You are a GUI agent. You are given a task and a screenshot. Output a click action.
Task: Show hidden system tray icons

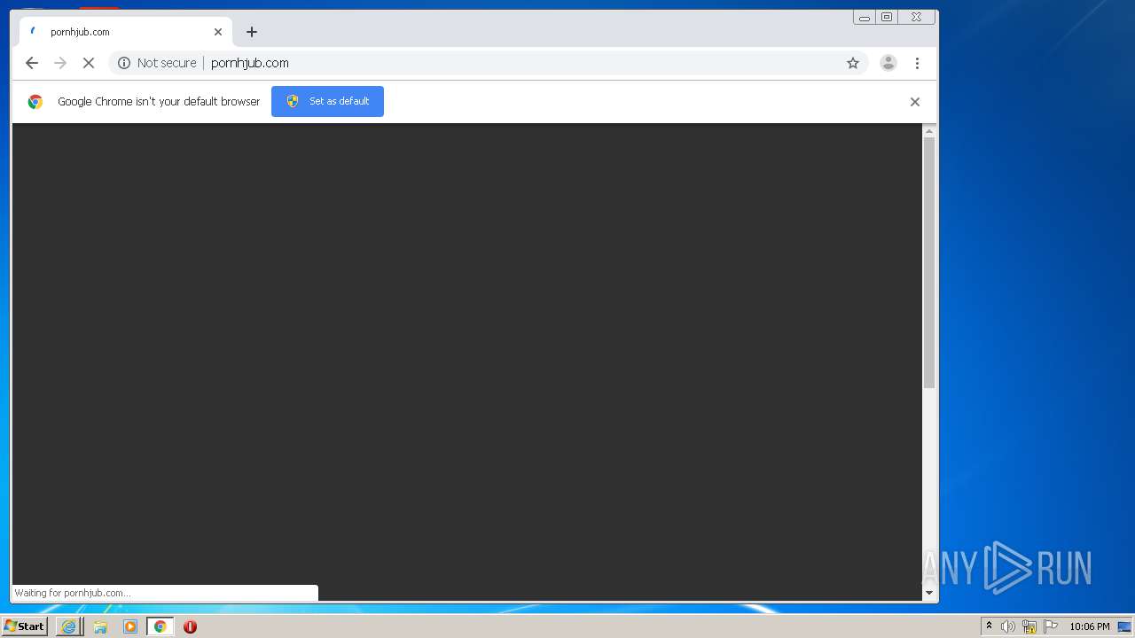click(x=989, y=626)
